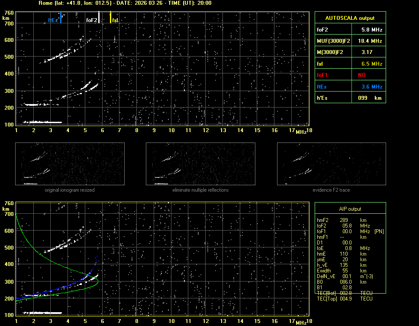Viewport: 419px width, 326px height.
Task: Select the eliminate multiple reflections thumbnail
Action: [200, 165]
